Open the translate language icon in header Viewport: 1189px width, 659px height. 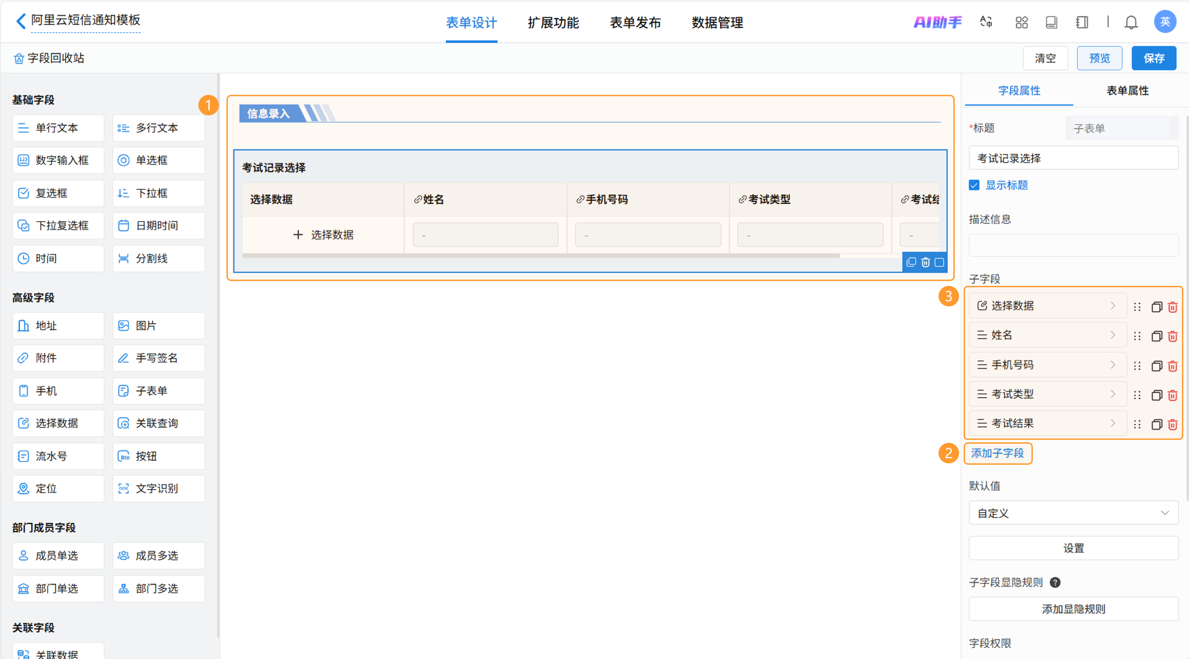click(x=986, y=22)
